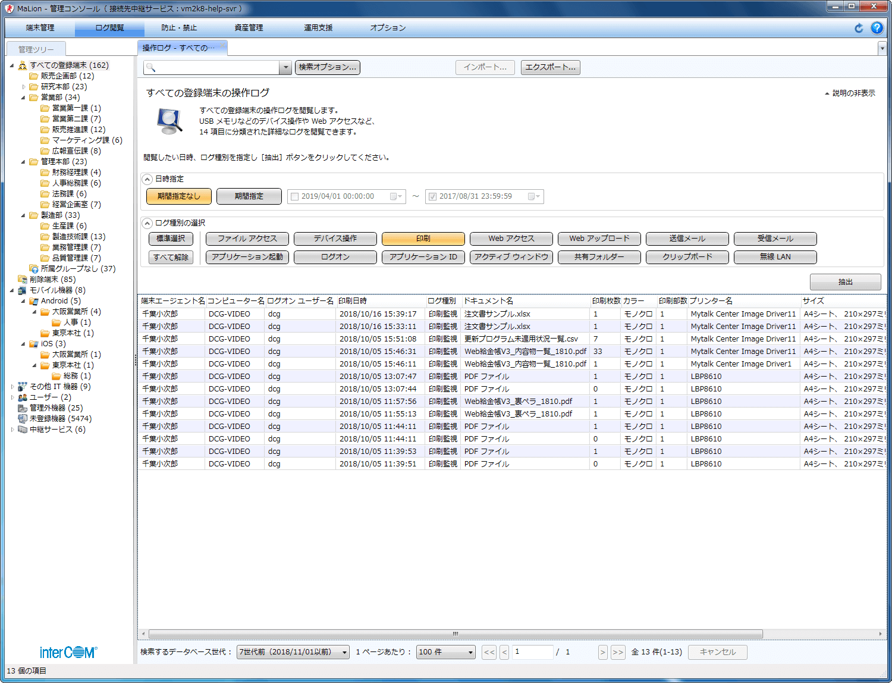
Task: Toggle the 印刷 log type button
Action: pyautogui.click(x=423, y=239)
